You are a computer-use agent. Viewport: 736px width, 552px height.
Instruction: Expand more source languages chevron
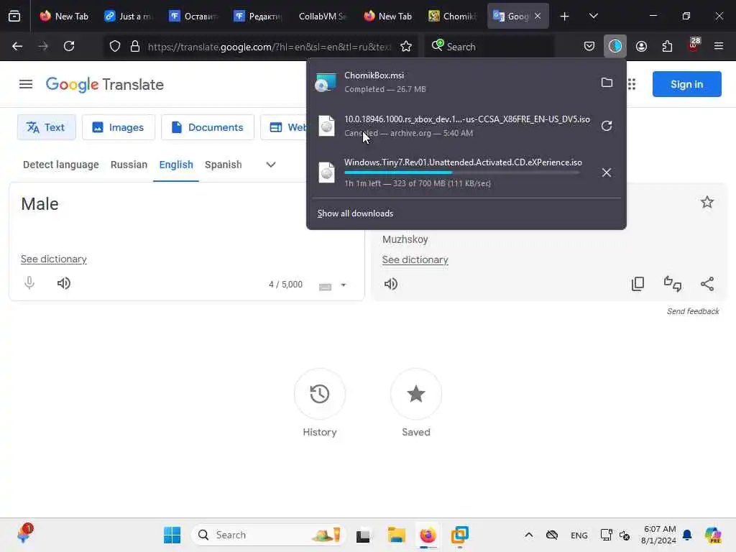coord(271,165)
